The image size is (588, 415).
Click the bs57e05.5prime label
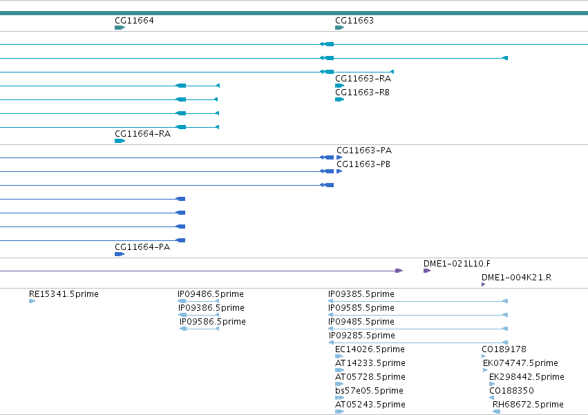click(x=370, y=391)
